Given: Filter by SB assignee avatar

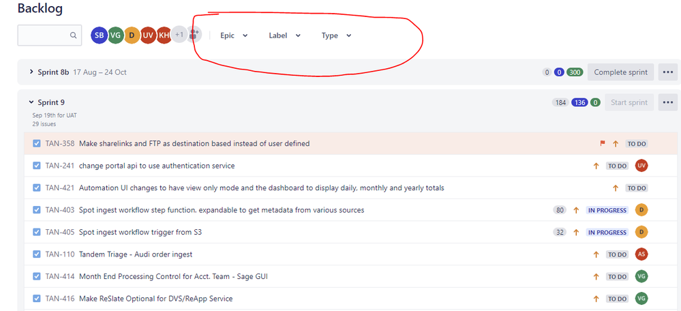Looking at the screenshot, I should tap(99, 35).
